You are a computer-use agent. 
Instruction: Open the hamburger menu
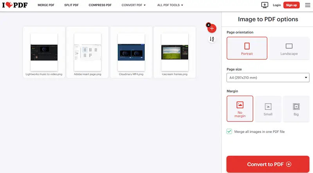tap(308, 5)
